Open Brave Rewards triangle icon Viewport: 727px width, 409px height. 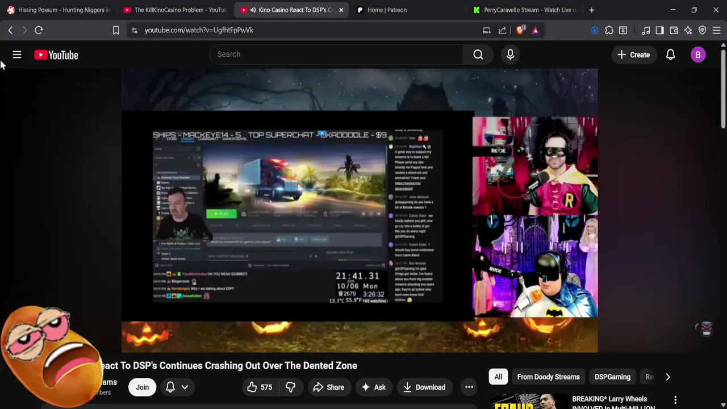[536, 30]
